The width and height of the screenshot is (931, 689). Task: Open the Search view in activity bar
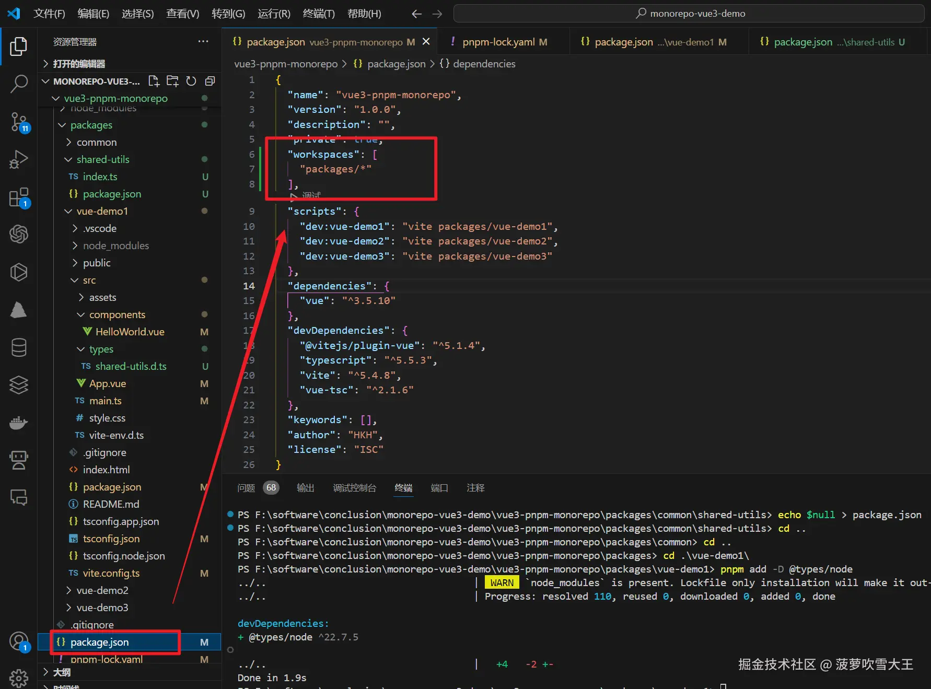[19, 84]
